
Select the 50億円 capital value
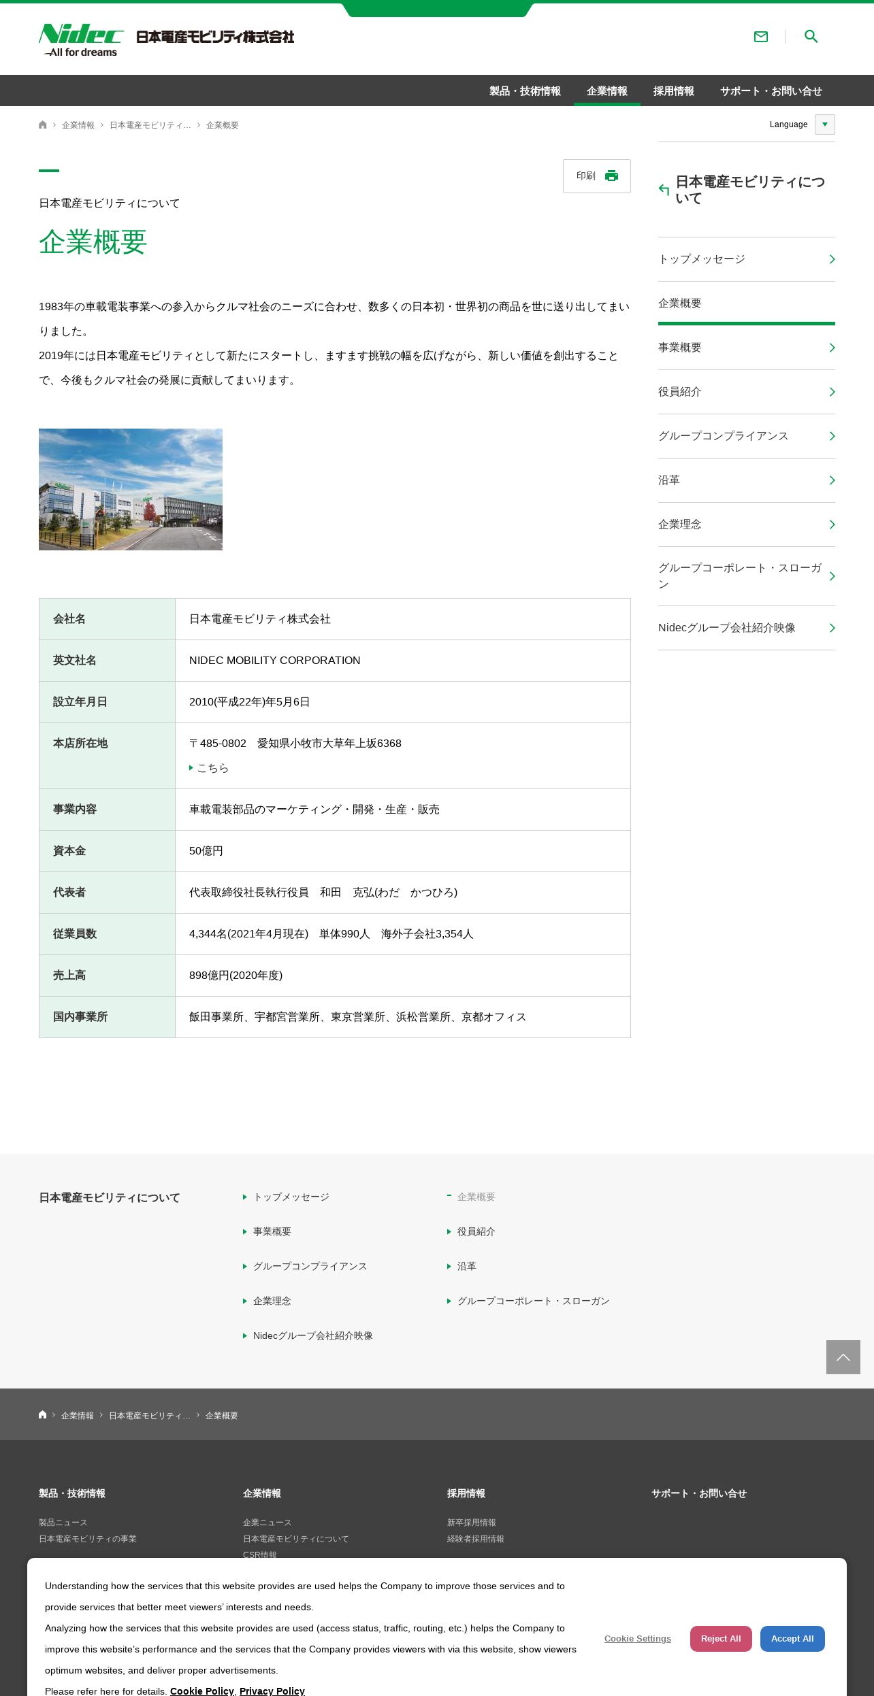pyautogui.click(x=206, y=851)
